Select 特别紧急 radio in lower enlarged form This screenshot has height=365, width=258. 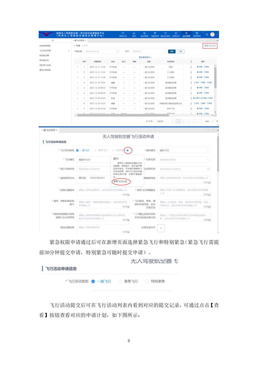tap(147, 281)
